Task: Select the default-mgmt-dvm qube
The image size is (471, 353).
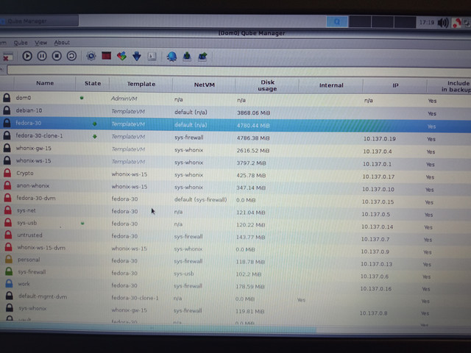Action: (43, 296)
